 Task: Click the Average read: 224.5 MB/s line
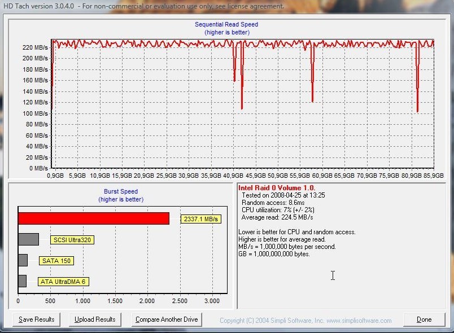pyautogui.click(x=277, y=217)
